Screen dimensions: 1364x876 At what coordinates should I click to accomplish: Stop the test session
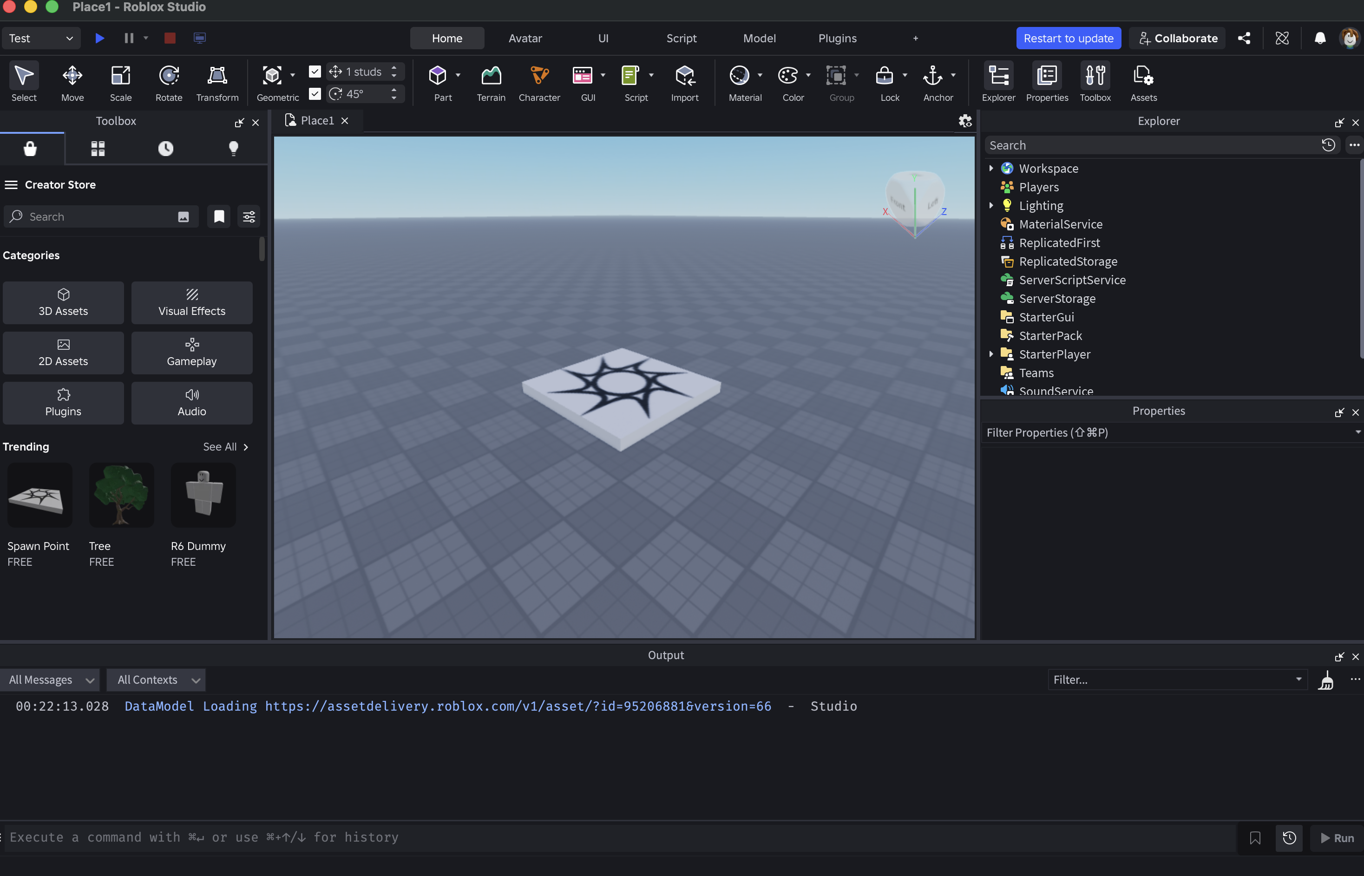pos(170,38)
